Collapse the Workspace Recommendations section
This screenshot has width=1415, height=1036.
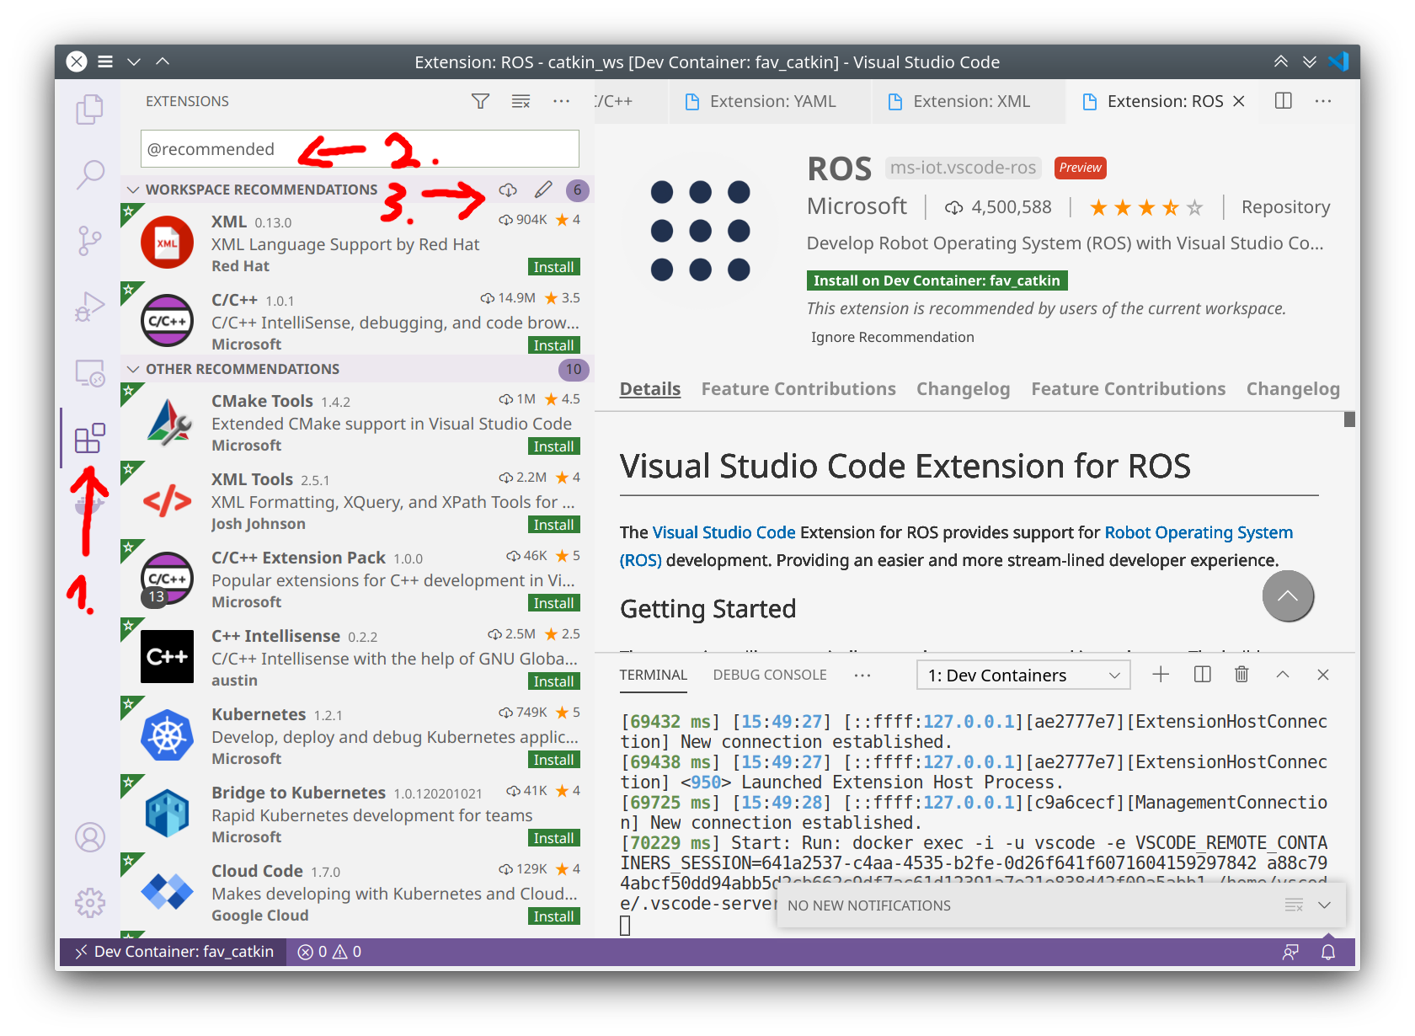[x=132, y=190]
